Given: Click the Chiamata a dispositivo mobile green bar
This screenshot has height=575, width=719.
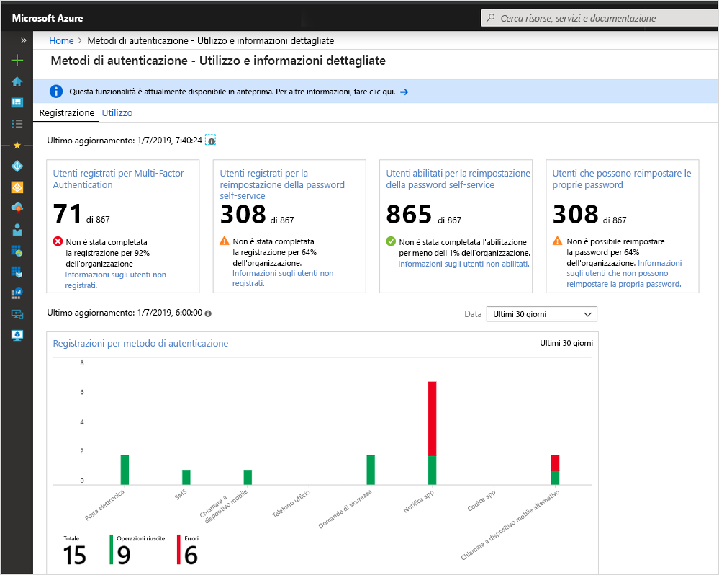Looking at the screenshot, I should click(x=248, y=477).
